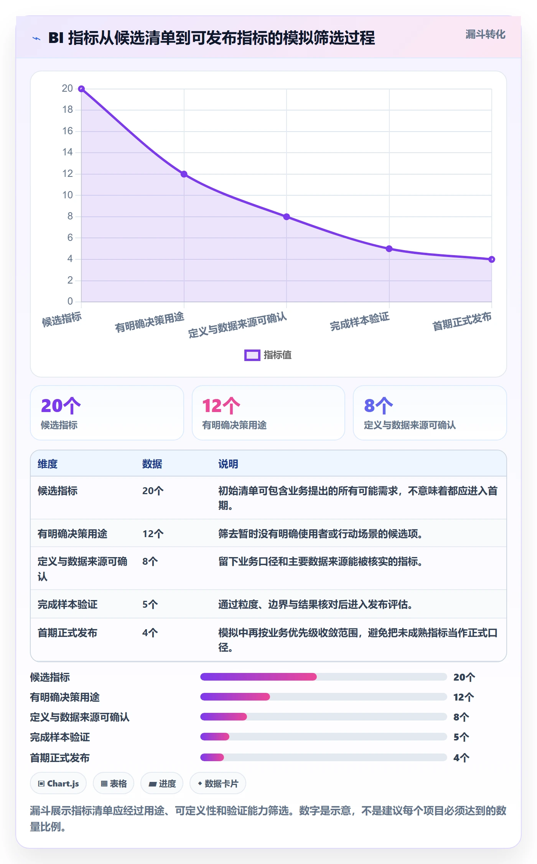
Task: Click the 指标值 legend label
Action: tap(278, 355)
